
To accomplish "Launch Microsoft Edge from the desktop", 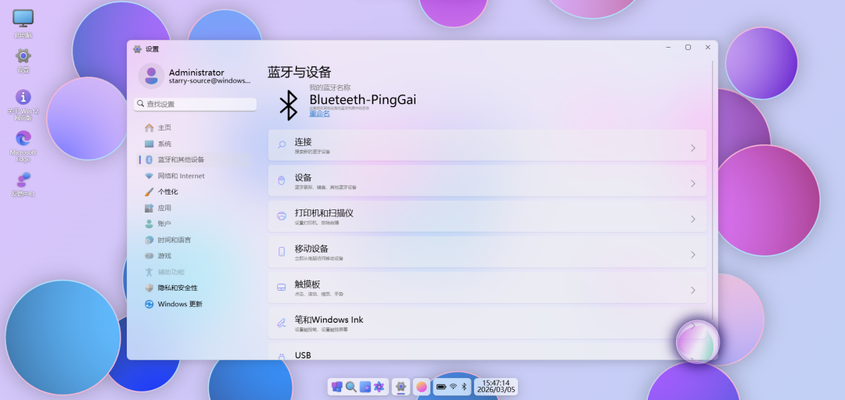I will pos(23,146).
